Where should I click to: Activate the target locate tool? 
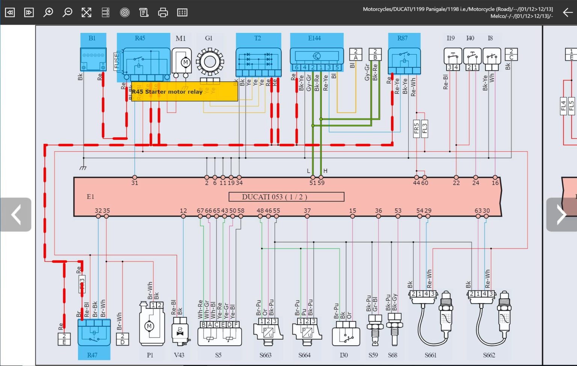pyautogui.click(x=125, y=12)
